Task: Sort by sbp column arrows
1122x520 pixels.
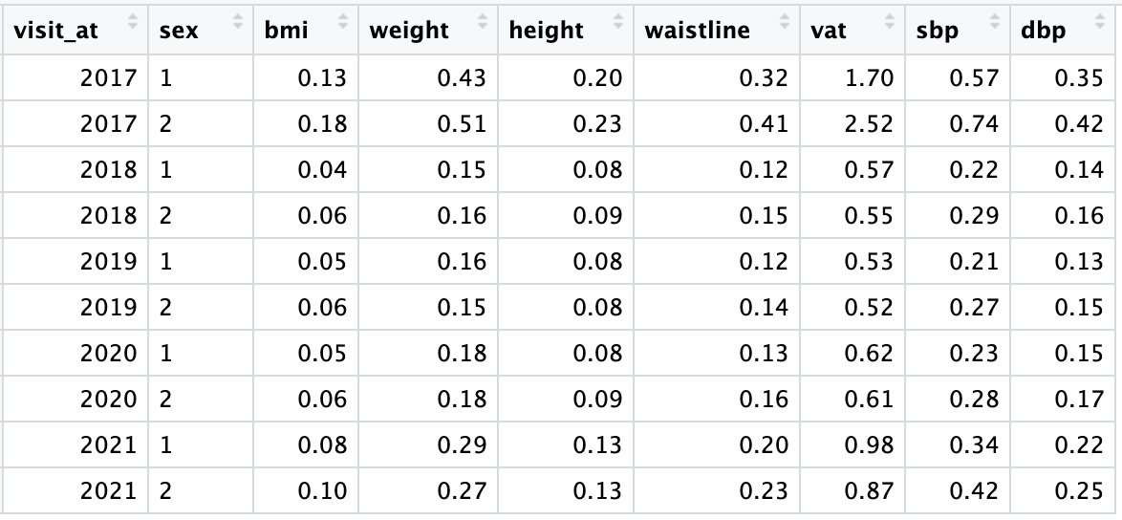Action: tap(995, 21)
